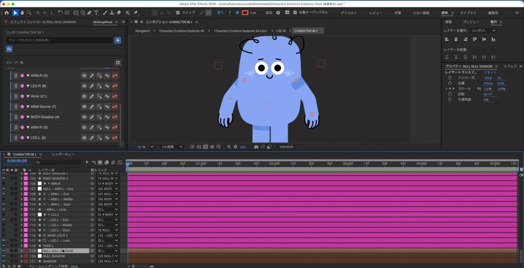Toggle the スナップ snapping checkbox
The image size is (524, 268).
point(178,13)
